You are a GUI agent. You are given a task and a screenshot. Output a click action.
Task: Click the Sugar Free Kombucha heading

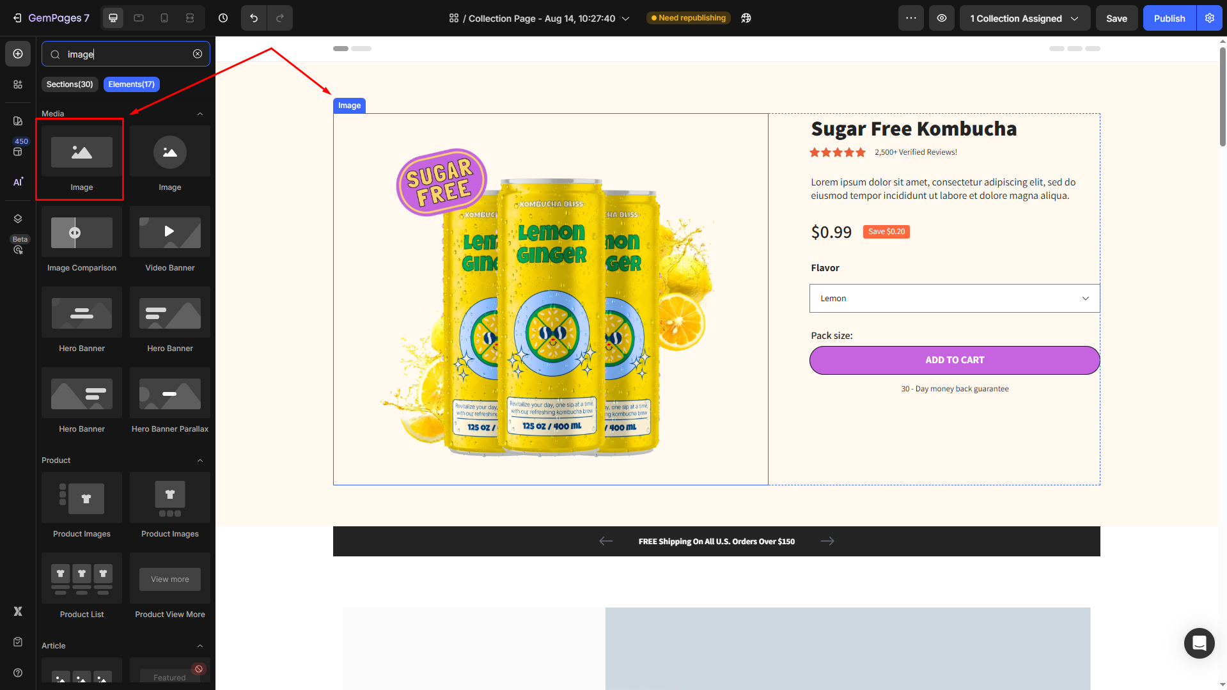pyautogui.click(x=914, y=129)
